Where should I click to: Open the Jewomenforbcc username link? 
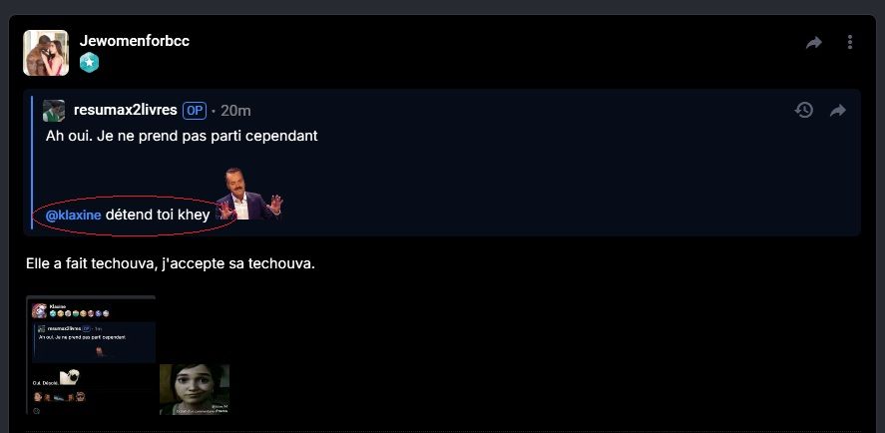point(135,41)
